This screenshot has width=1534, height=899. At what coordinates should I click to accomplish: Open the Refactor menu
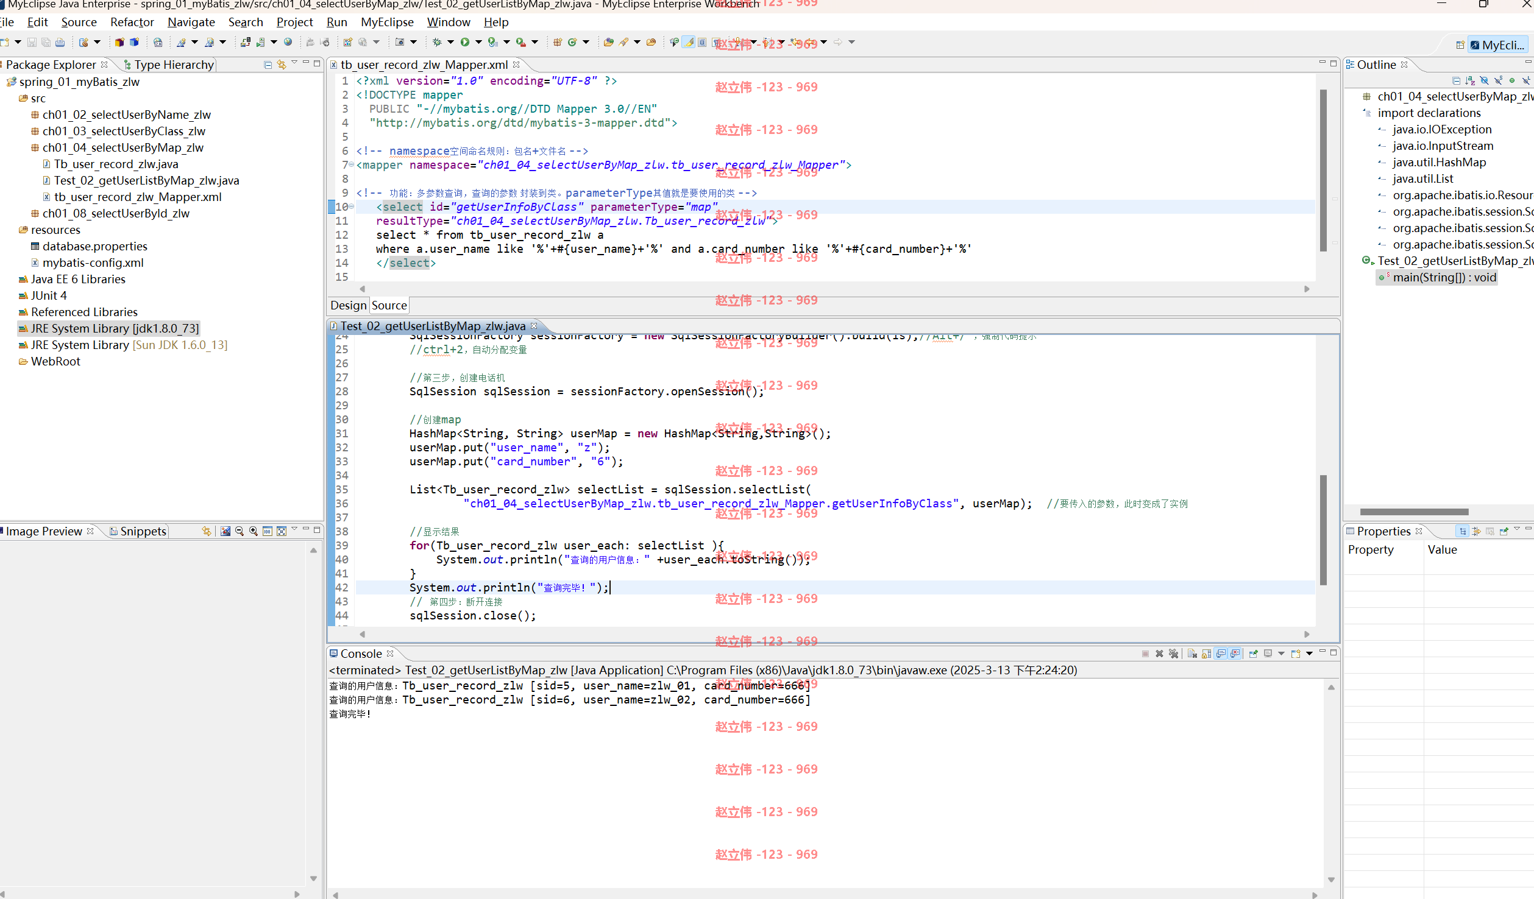tap(132, 22)
